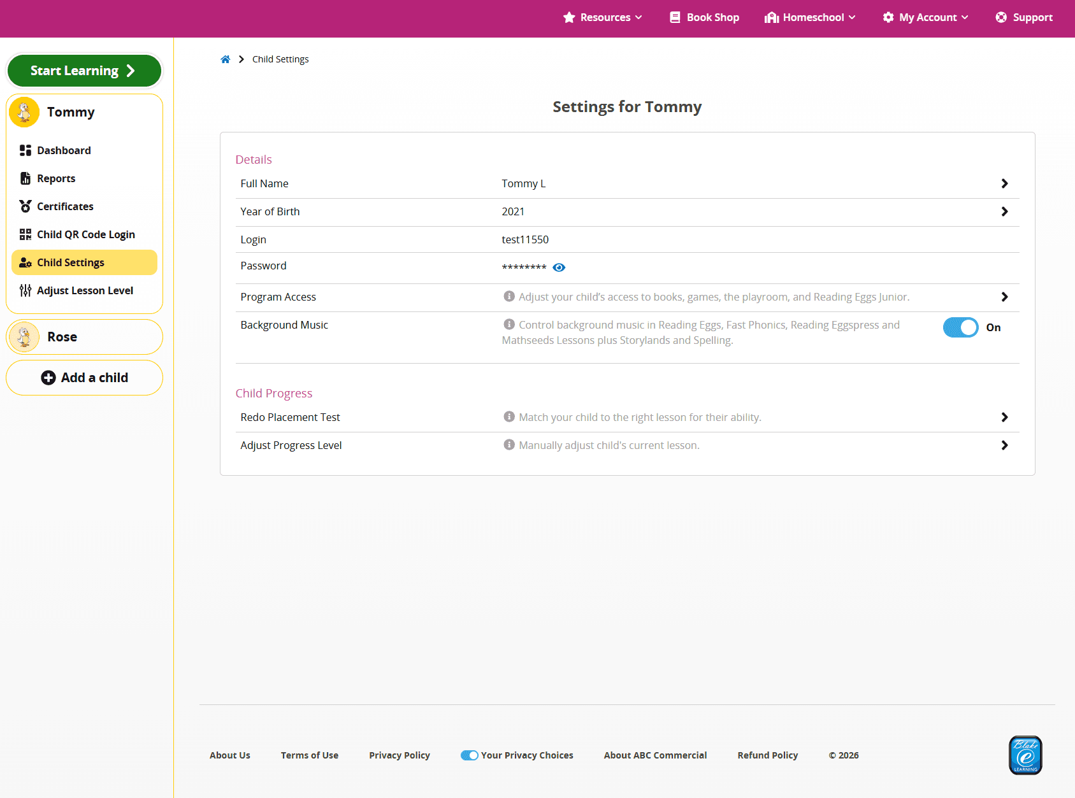Open Child QR Code Login
The width and height of the screenshot is (1075, 798).
(x=84, y=234)
